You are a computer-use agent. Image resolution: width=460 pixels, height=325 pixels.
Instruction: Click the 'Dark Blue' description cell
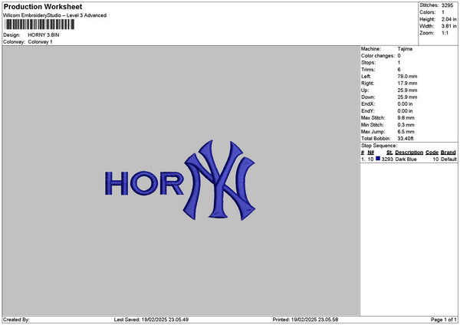point(406,159)
